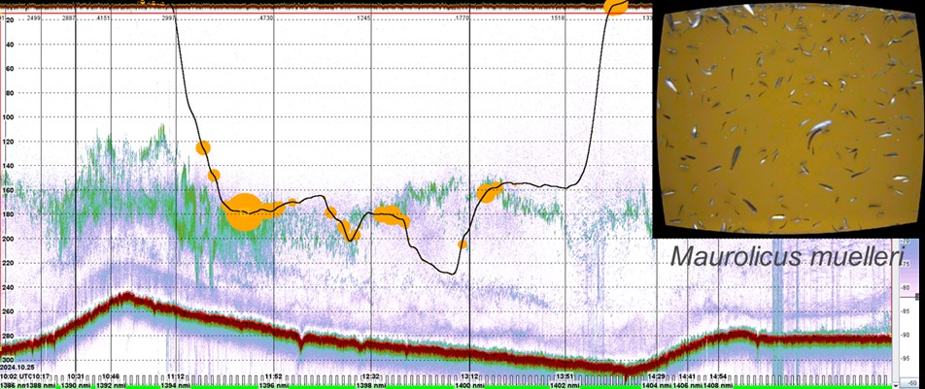Click the 4730 interval value at top

point(266,18)
